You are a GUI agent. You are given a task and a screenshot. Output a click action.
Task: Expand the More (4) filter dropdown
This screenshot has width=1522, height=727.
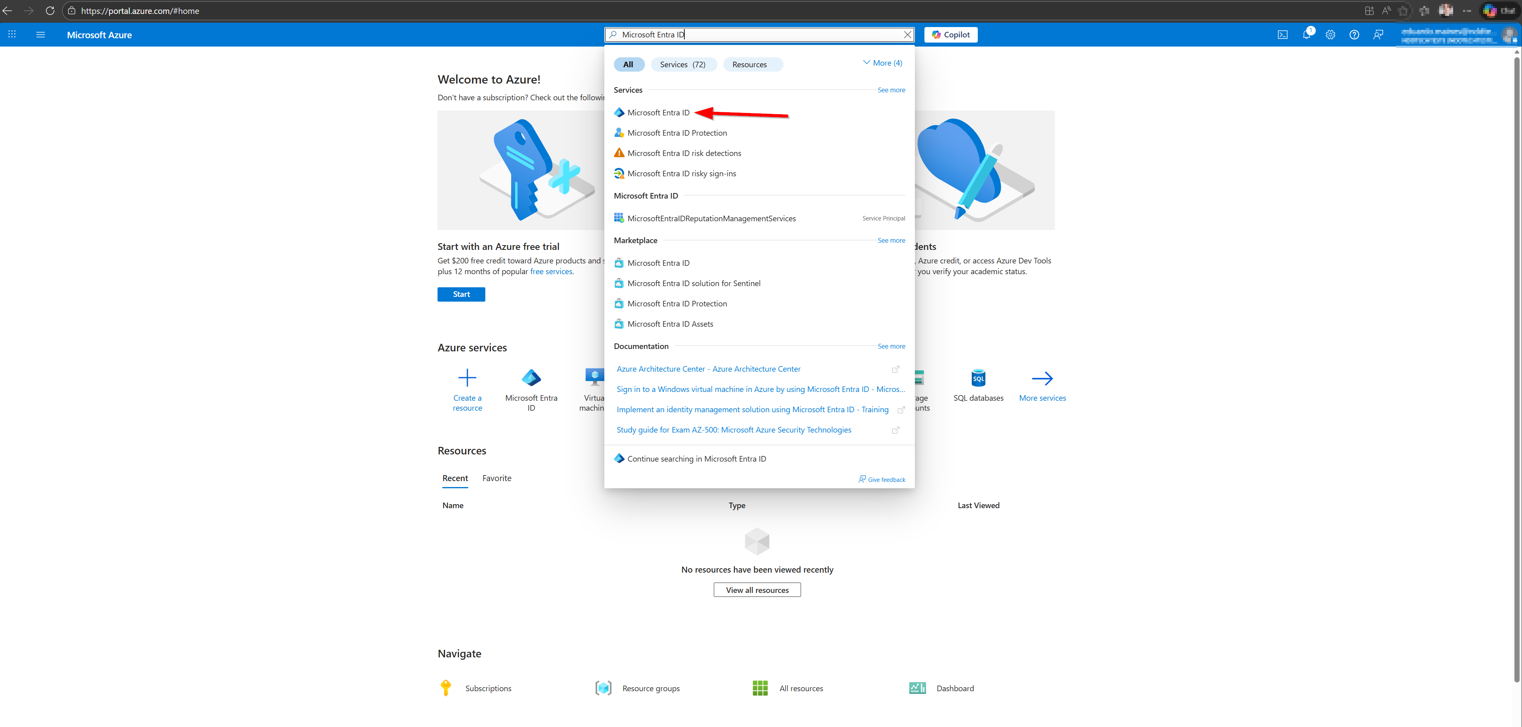pos(882,63)
